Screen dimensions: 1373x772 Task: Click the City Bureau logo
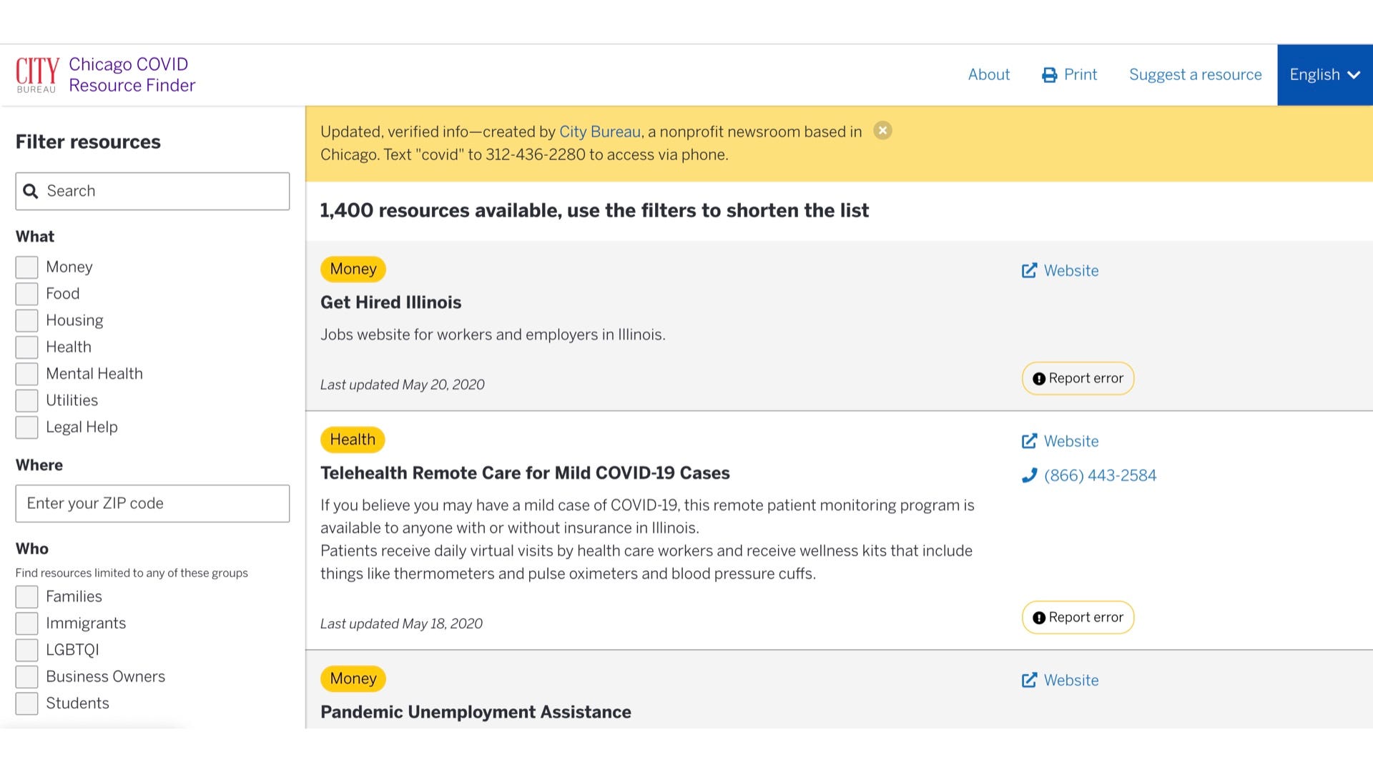(x=36, y=75)
